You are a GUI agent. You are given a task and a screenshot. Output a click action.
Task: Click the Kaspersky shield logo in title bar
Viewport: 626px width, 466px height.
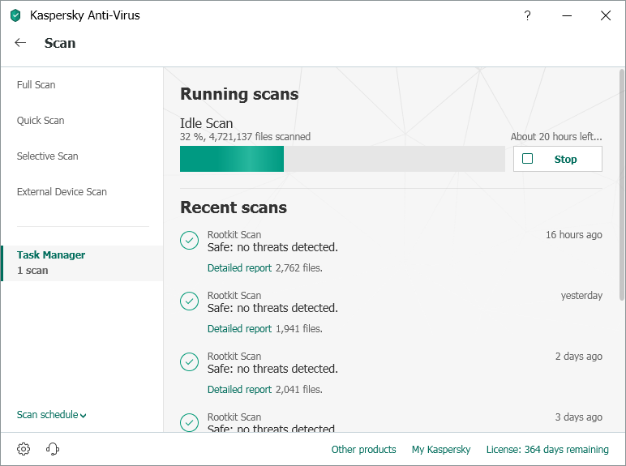15,15
